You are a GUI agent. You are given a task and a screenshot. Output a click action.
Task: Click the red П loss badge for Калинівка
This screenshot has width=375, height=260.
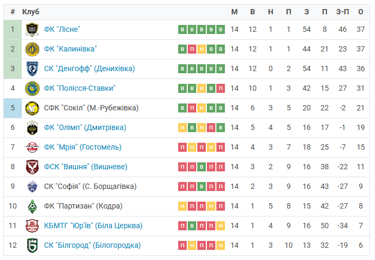[x=192, y=49]
